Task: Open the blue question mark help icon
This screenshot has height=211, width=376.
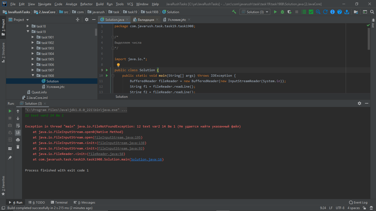Action: [x=340, y=12]
